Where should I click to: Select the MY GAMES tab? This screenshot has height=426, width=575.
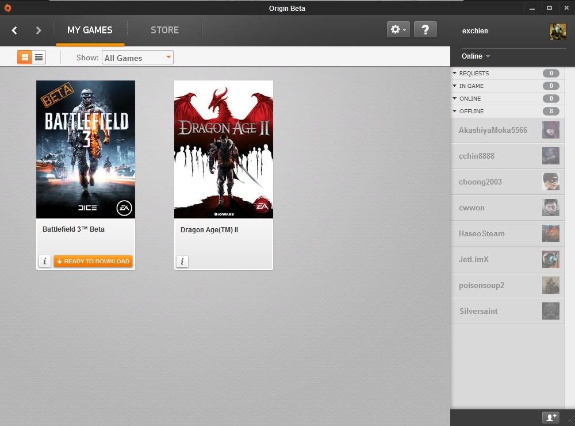click(x=90, y=30)
